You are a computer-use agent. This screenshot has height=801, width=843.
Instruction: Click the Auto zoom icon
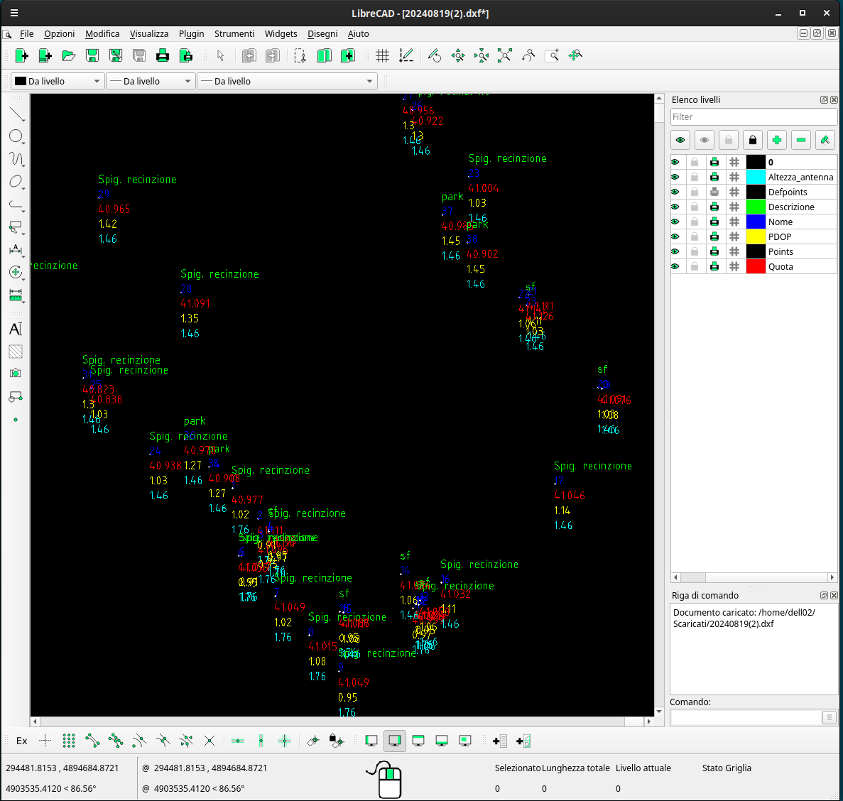[505, 55]
